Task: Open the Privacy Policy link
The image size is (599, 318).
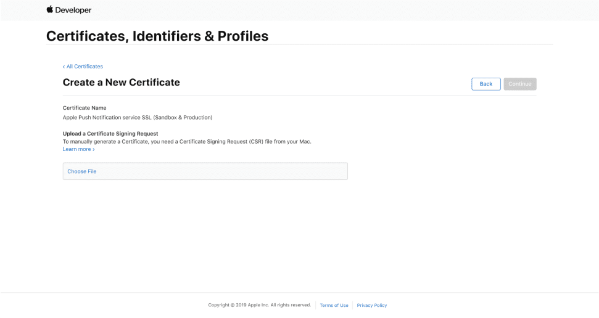Action: [372, 305]
